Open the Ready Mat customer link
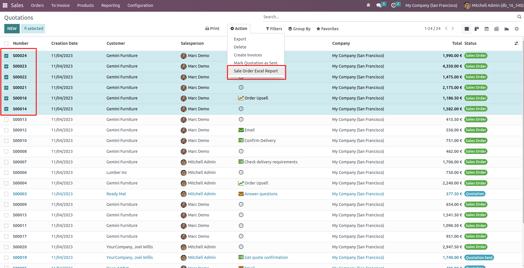Screen dimensions: 524x268 pyautogui.click(x=116, y=194)
